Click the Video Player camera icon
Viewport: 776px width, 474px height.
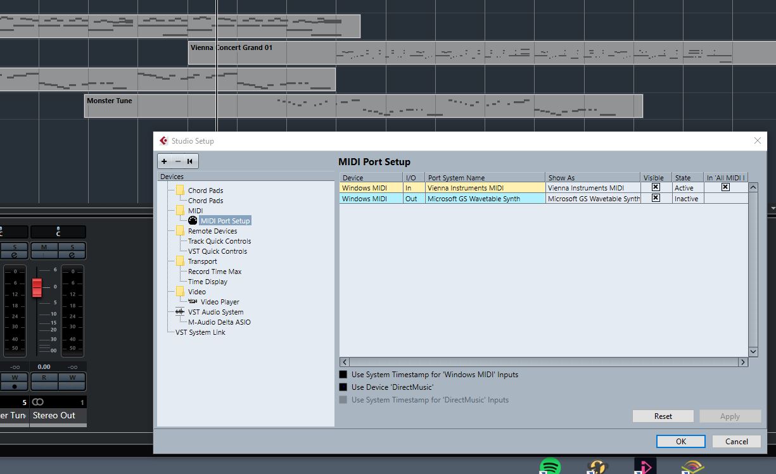193,301
